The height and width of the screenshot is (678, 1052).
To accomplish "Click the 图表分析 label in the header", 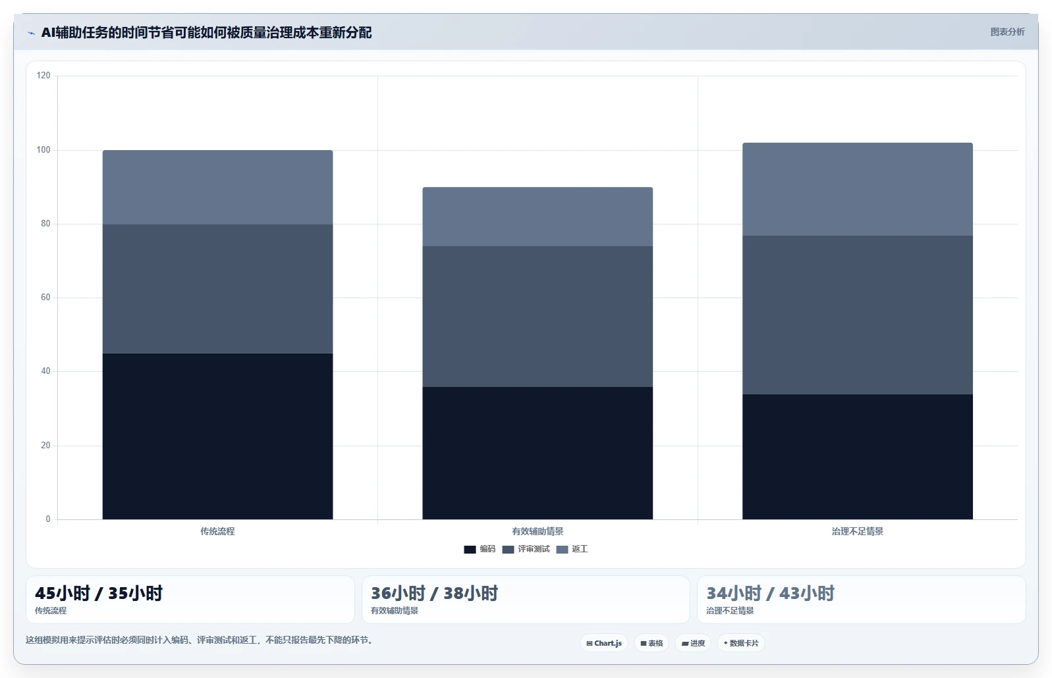I will pos(1007,32).
